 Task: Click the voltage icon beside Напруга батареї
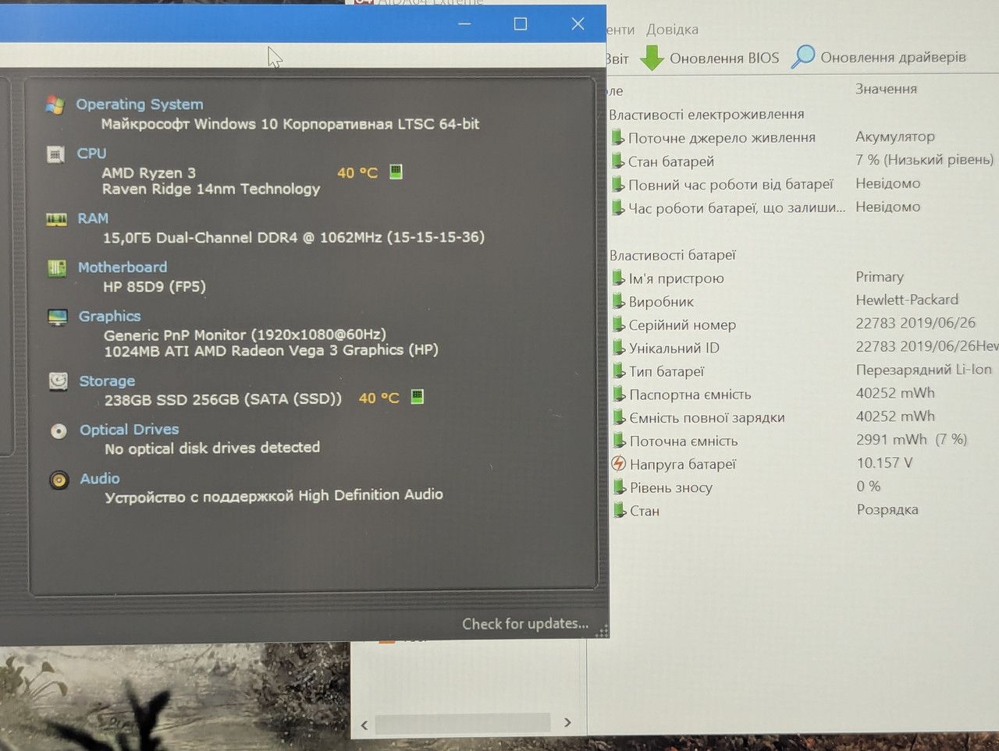pos(619,464)
